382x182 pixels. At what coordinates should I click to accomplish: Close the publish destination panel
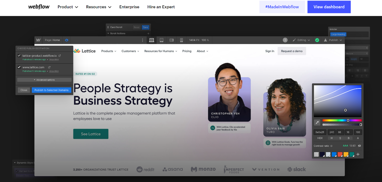24,90
